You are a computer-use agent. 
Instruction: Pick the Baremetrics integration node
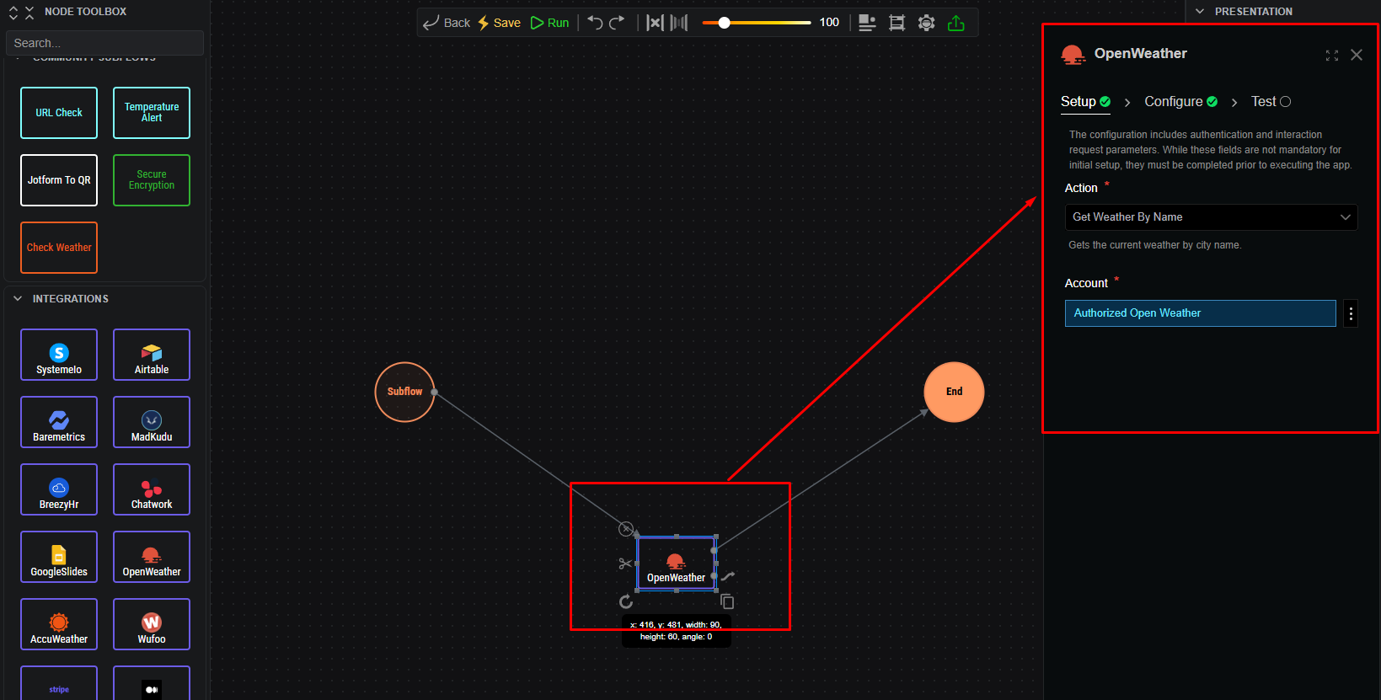point(59,422)
